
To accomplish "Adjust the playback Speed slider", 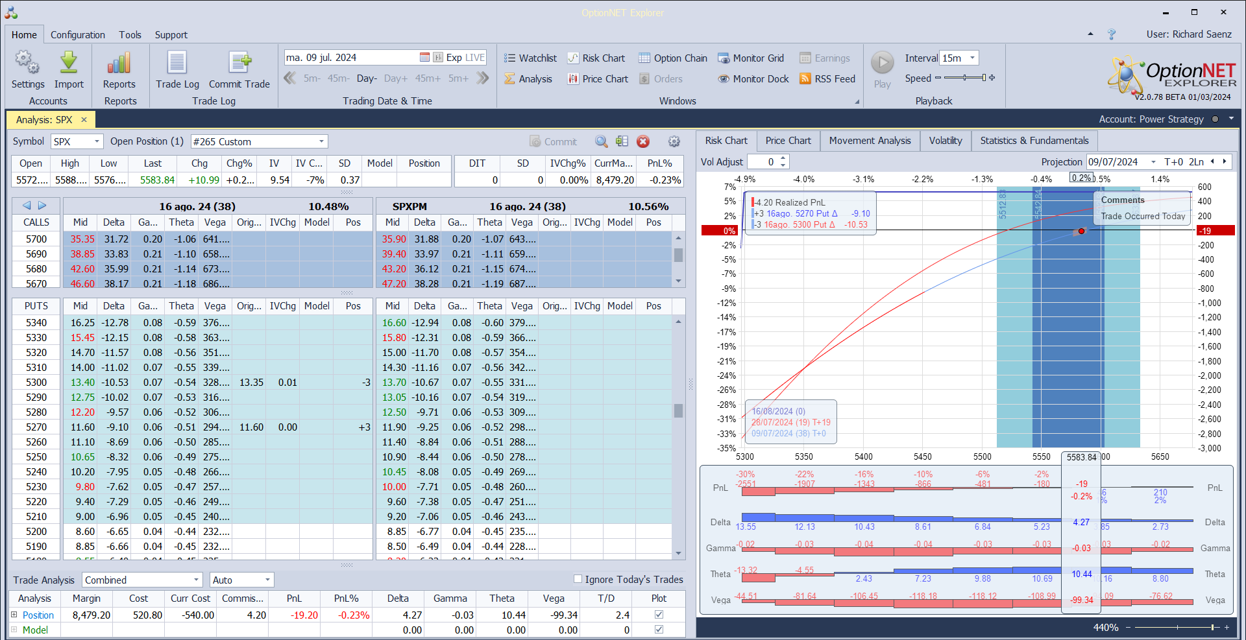I will click(x=964, y=78).
